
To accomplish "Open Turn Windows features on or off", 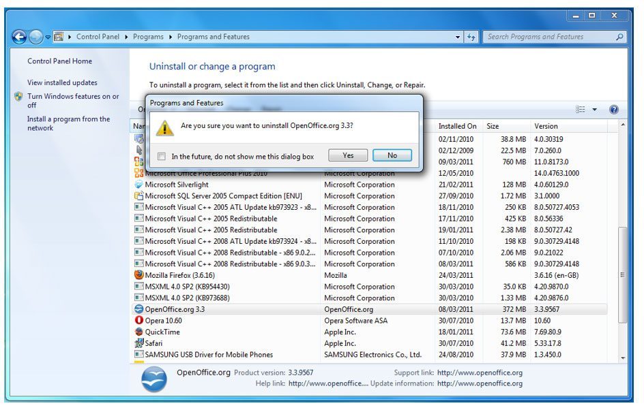I will [73, 100].
